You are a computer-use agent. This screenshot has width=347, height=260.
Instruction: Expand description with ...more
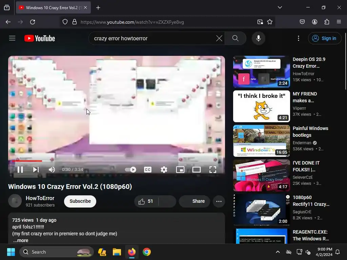21,240
